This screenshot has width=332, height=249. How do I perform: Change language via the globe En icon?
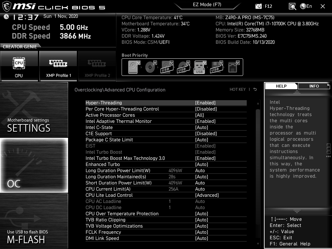306,6
